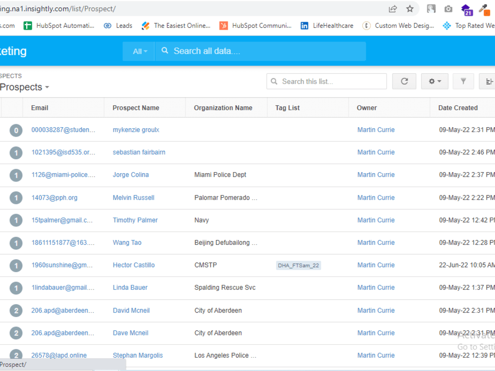Open prospect Timothy Palmer
The image size is (495, 371).
coord(135,220)
